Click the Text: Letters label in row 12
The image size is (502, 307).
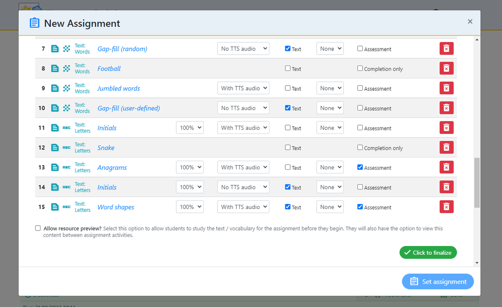(82, 148)
